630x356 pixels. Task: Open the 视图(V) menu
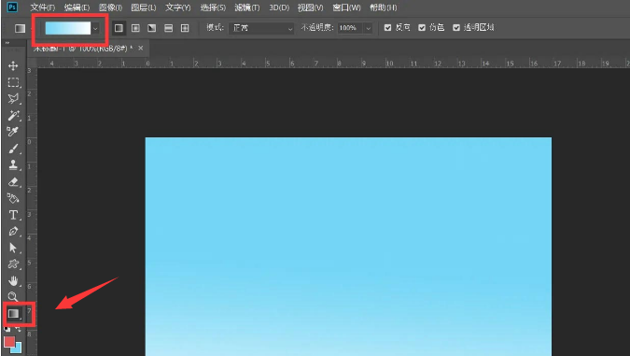click(x=310, y=7)
